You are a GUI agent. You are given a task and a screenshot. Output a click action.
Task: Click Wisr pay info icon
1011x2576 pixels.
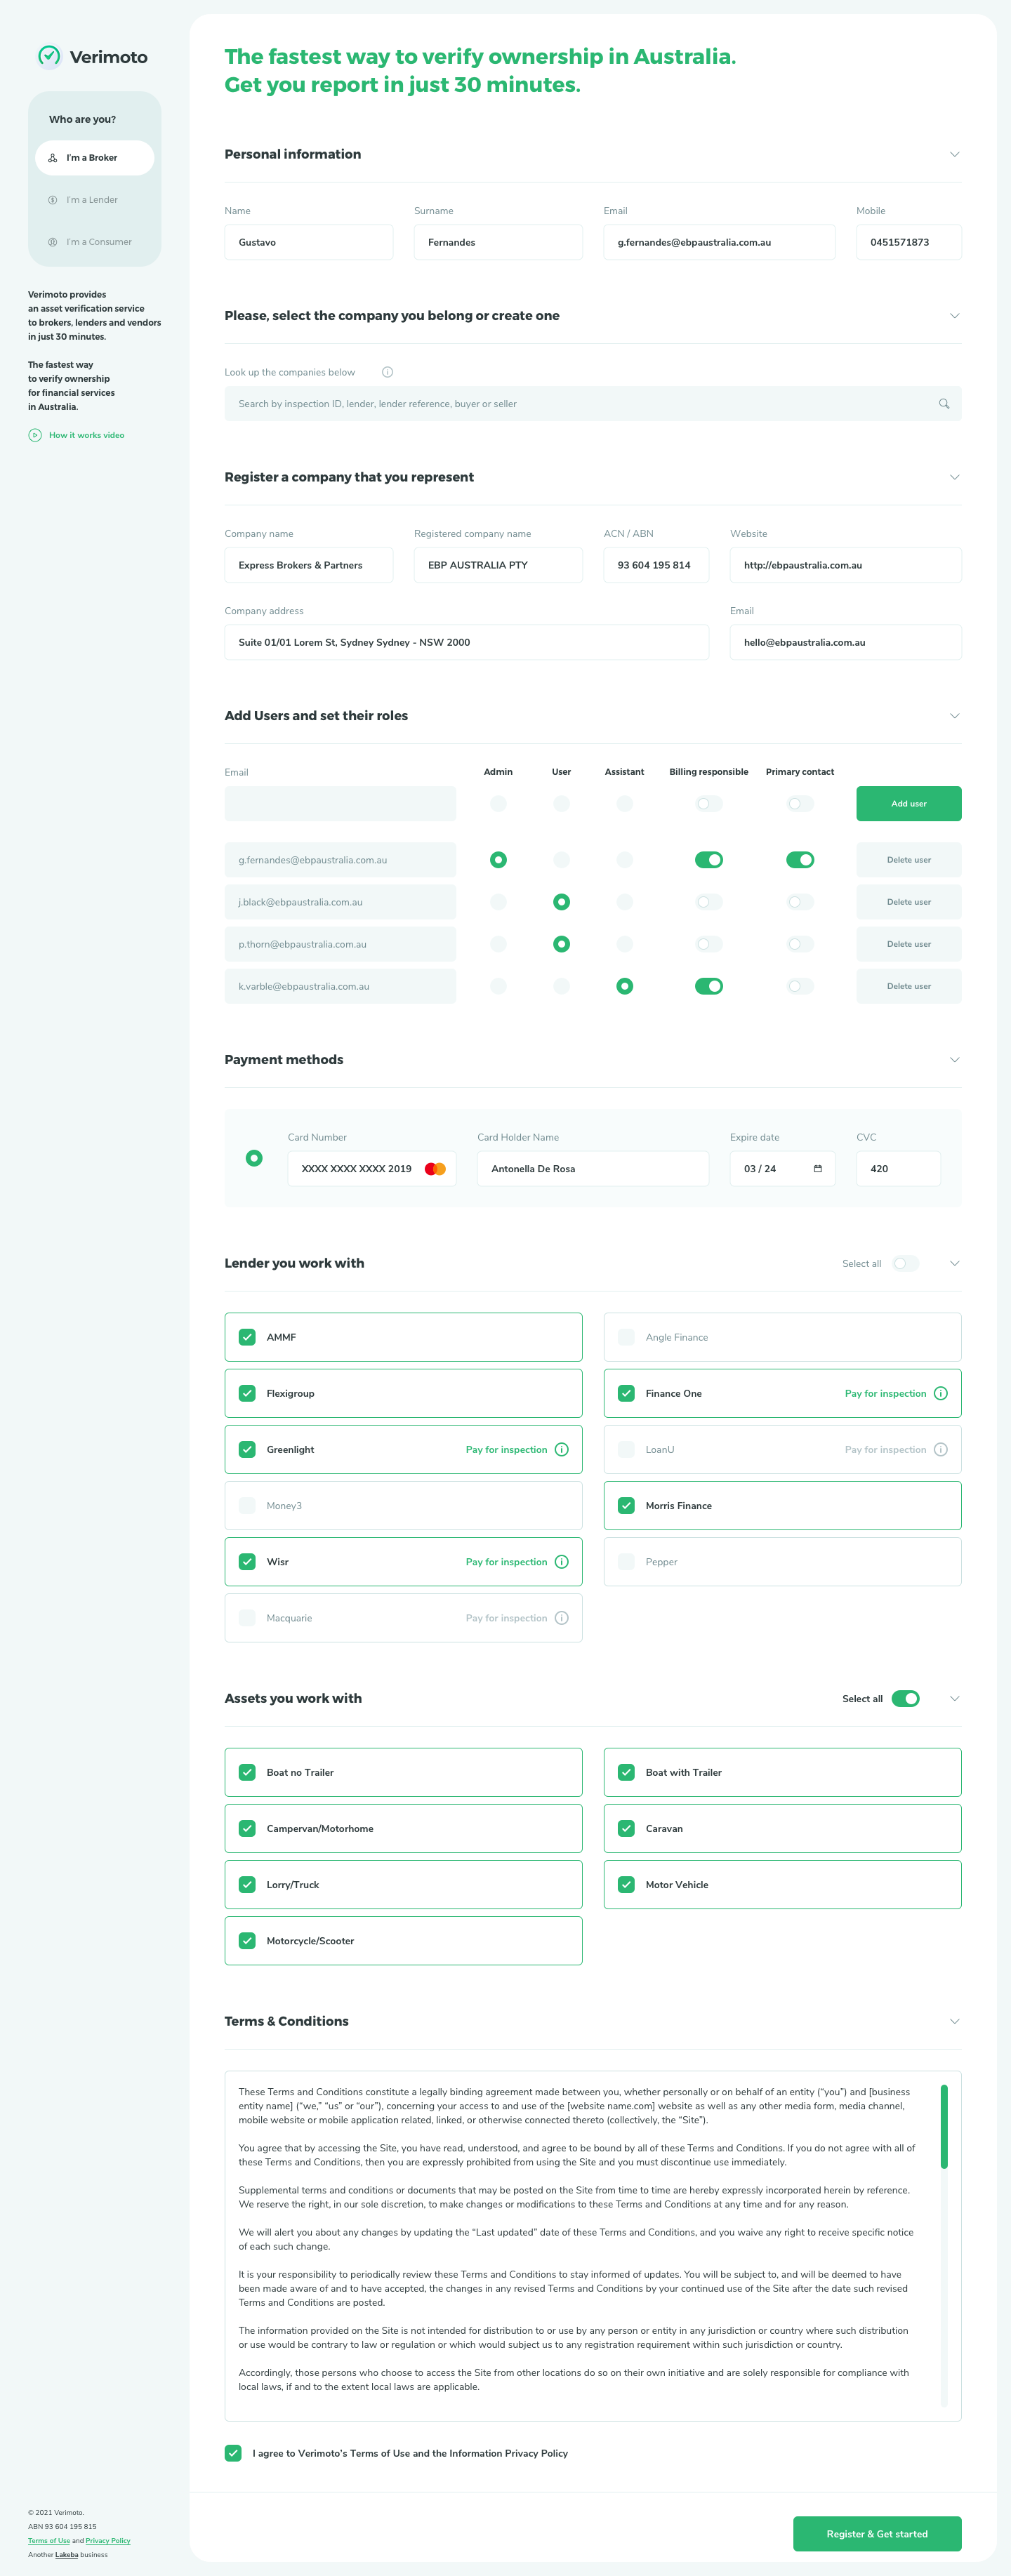pyautogui.click(x=562, y=1562)
